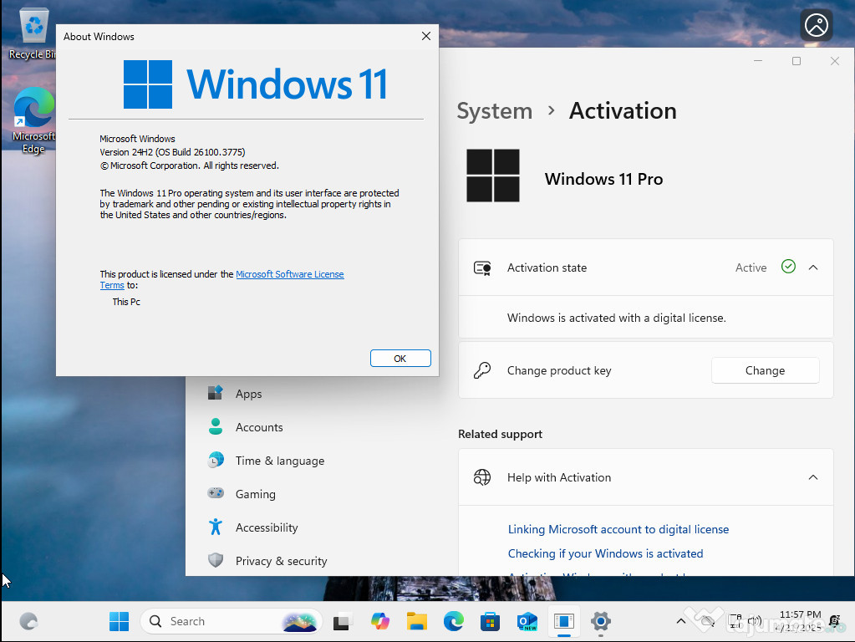Go back to System breadcrumb
The height and width of the screenshot is (642, 855).
coord(494,111)
